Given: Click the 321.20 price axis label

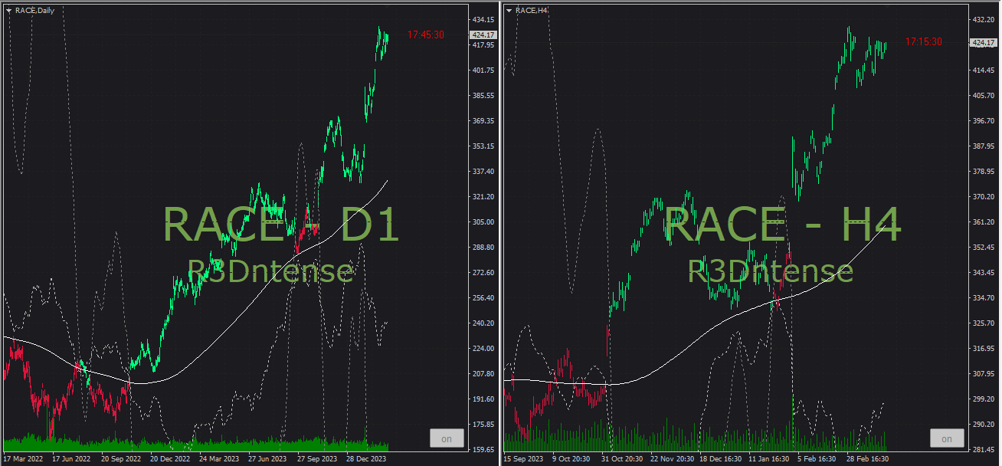Looking at the screenshot, I should click(483, 196).
